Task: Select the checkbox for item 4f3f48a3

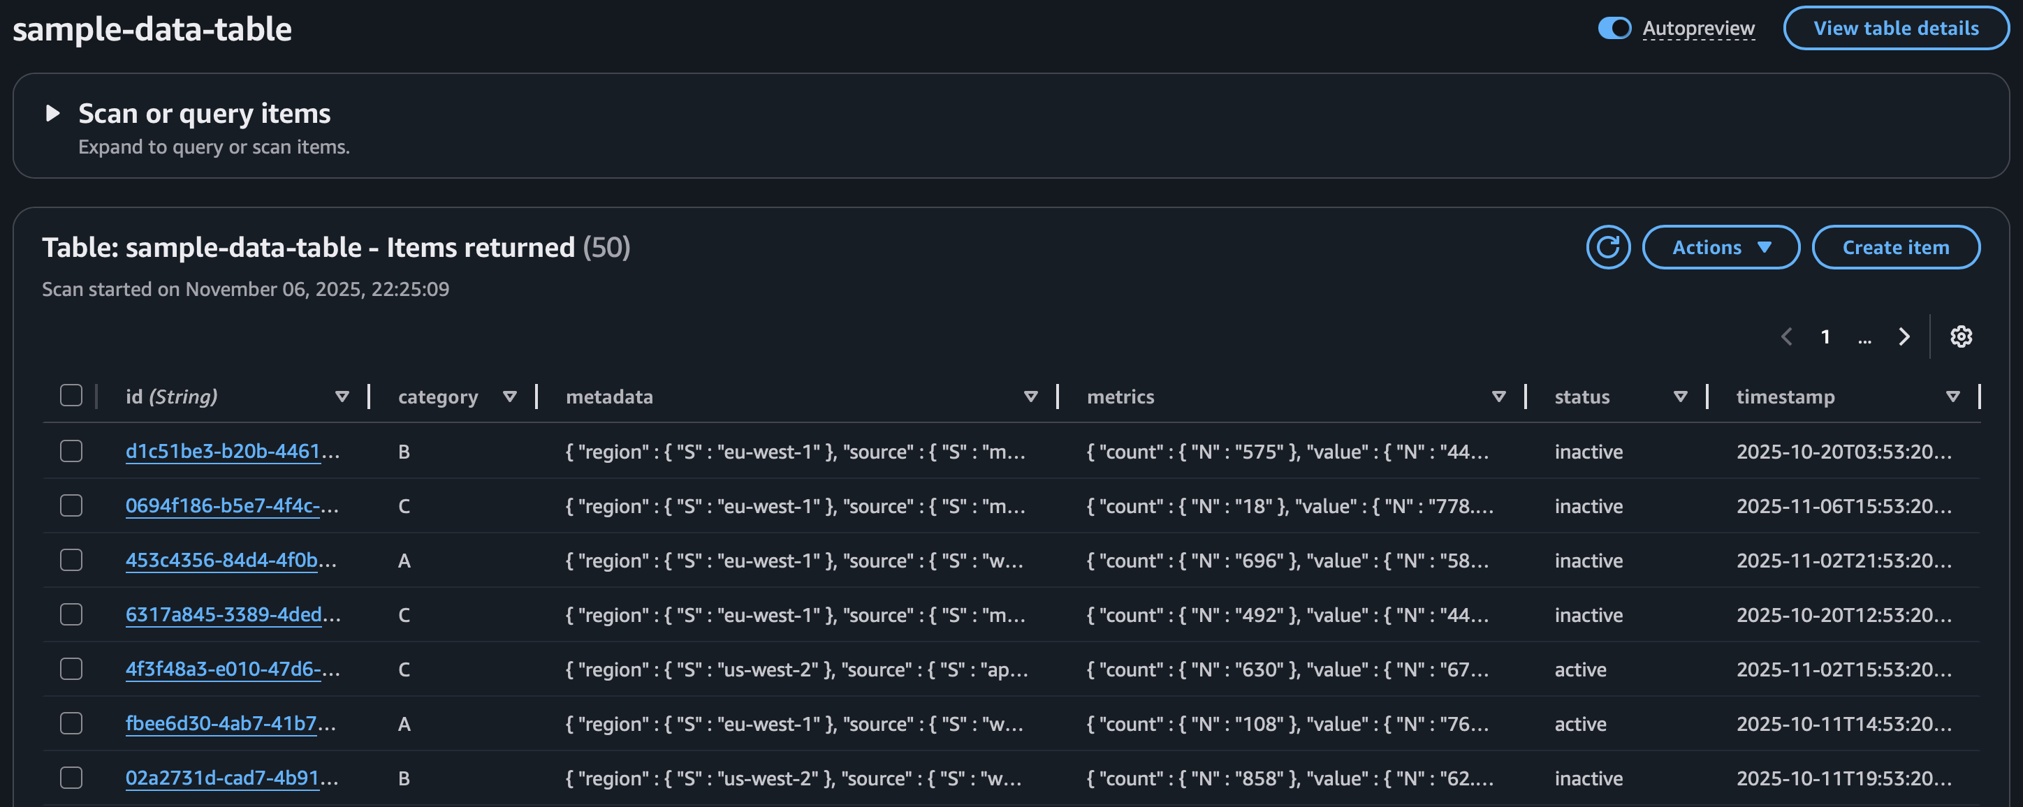Action: pos(71,668)
